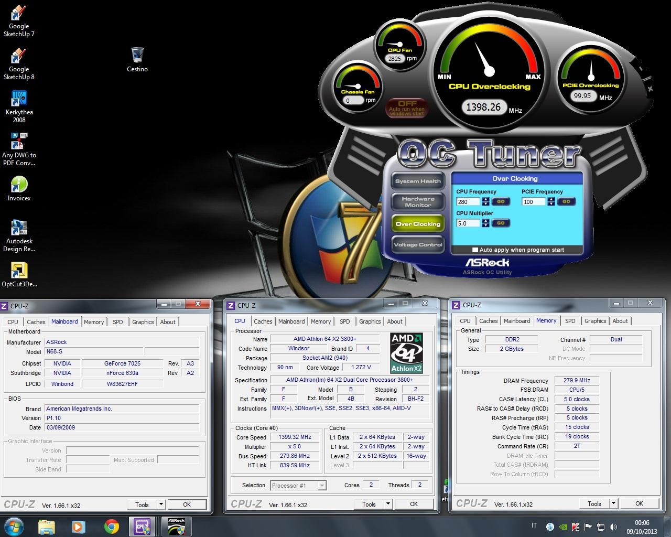The width and height of the screenshot is (671, 537).
Task: Click the IT language indicator in the taskbar
Action: pos(534,526)
